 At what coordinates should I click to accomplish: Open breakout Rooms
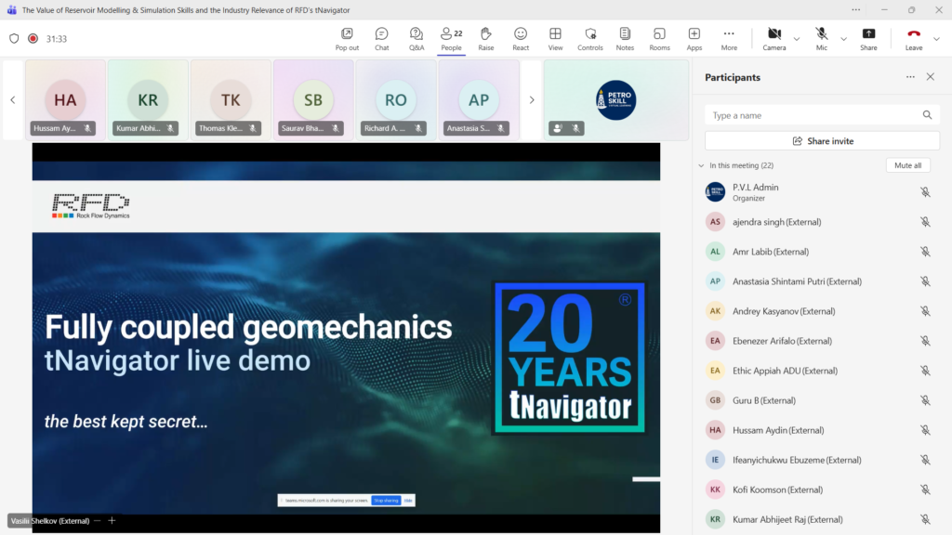coord(659,38)
